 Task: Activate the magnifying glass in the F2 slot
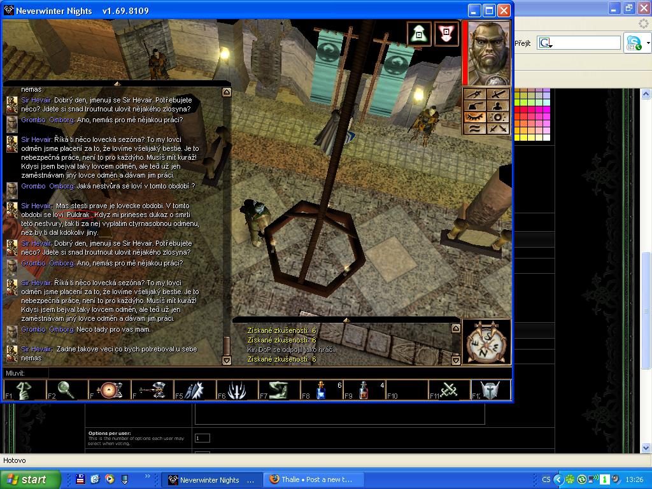66,390
